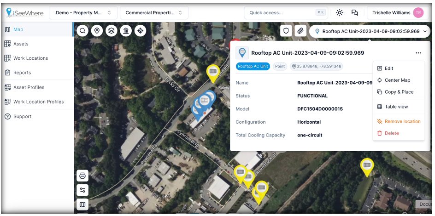Image resolution: width=435 pixels, height=216 pixels.
Task: Click the yellow marker in the trees at right
Action: pos(367,167)
